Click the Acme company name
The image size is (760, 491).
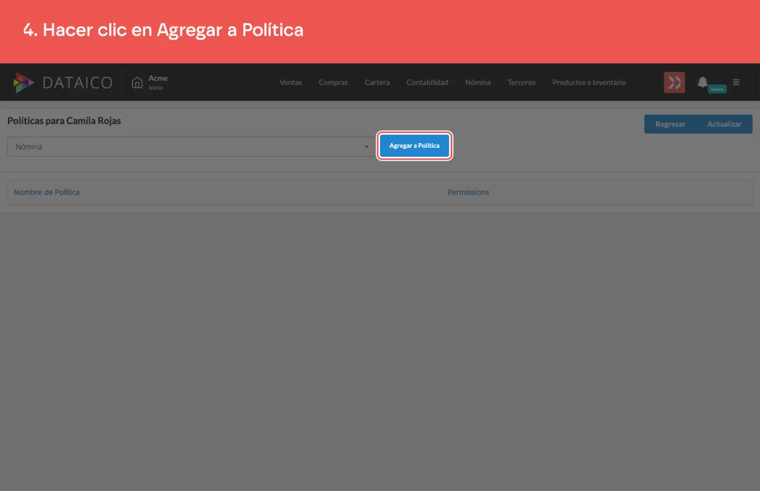coord(158,78)
